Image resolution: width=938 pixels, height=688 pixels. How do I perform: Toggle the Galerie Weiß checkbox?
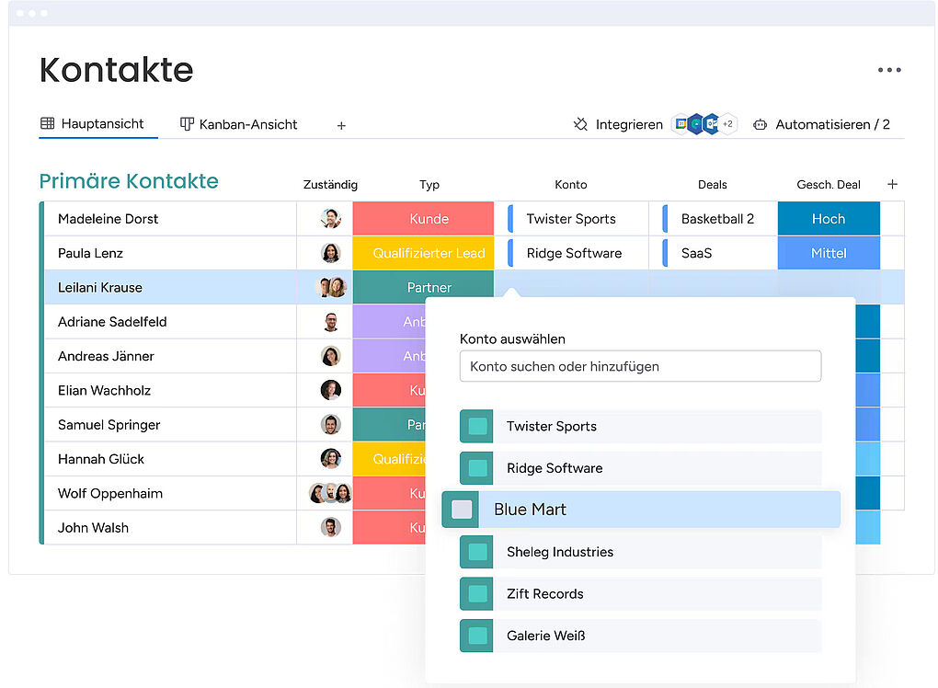click(x=477, y=636)
